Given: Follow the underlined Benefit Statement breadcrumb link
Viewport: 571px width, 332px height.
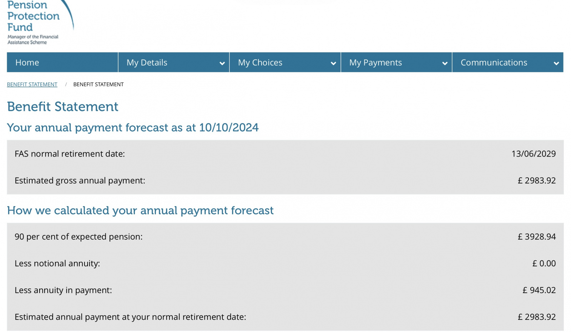Looking at the screenshot, I should tap(32, 85).
